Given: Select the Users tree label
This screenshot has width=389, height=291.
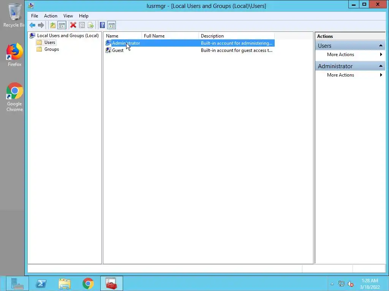Looking at the screenshot, I should (50, 42).
